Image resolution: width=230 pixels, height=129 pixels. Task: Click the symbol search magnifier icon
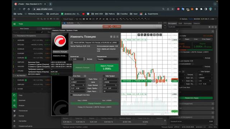click(42, 32)
